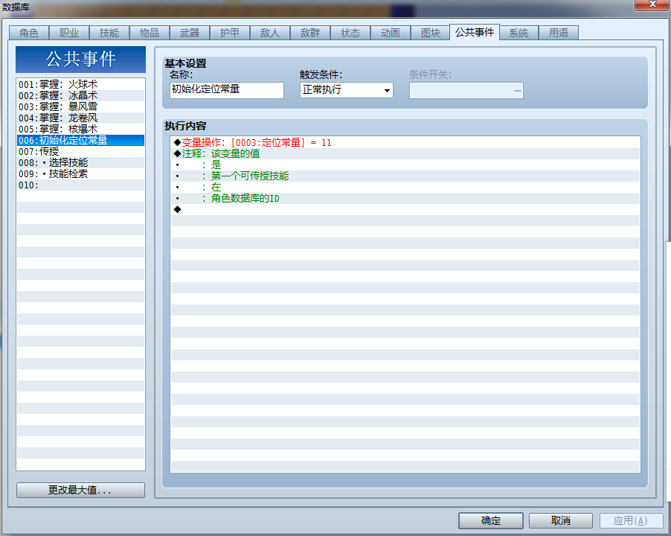Select the 注释: 该变量的值 comment line

click(x=405, y=153)
